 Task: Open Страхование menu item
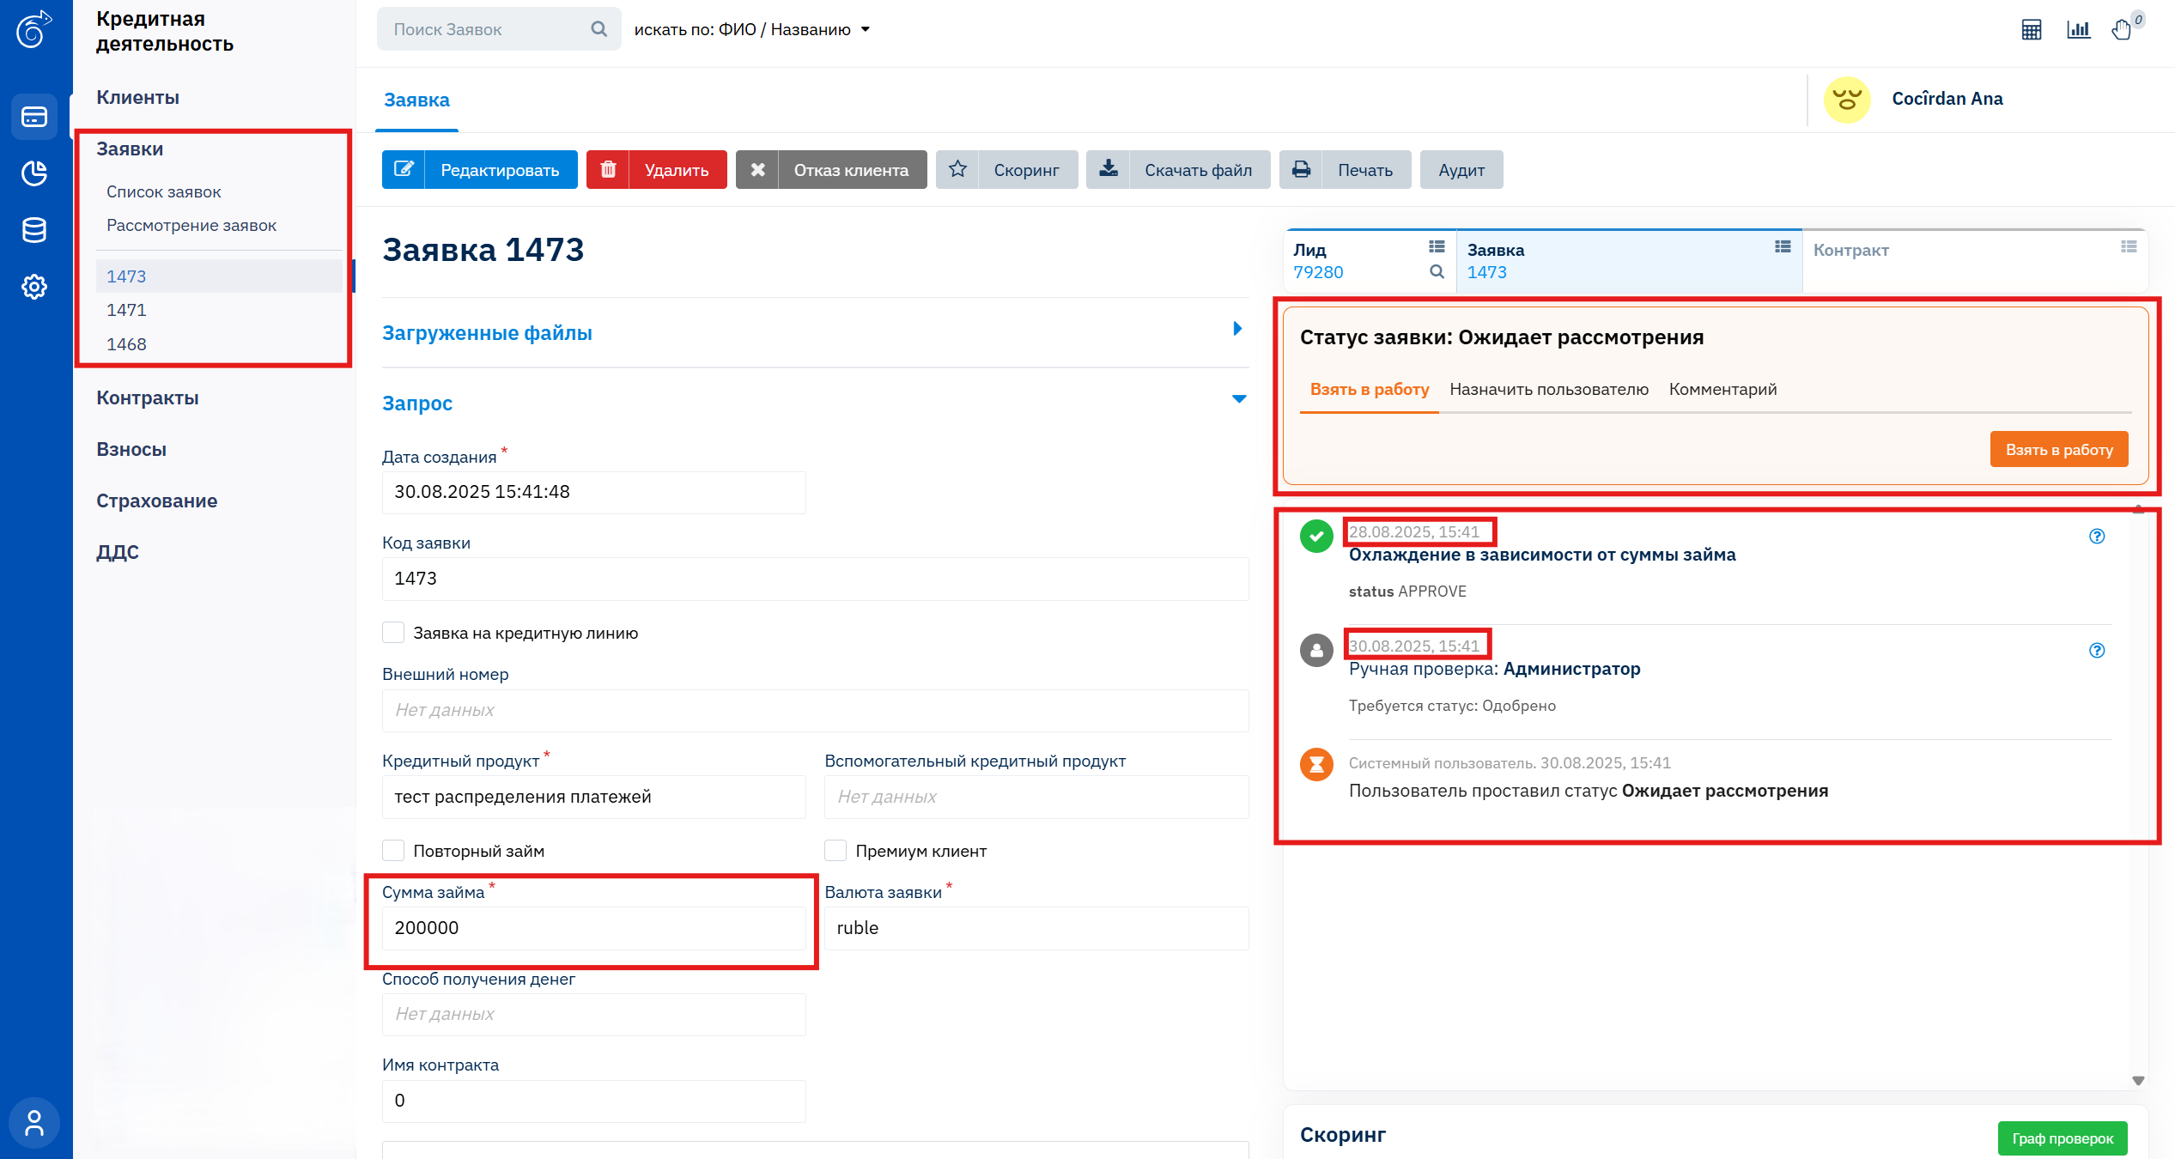click(156, 501)
